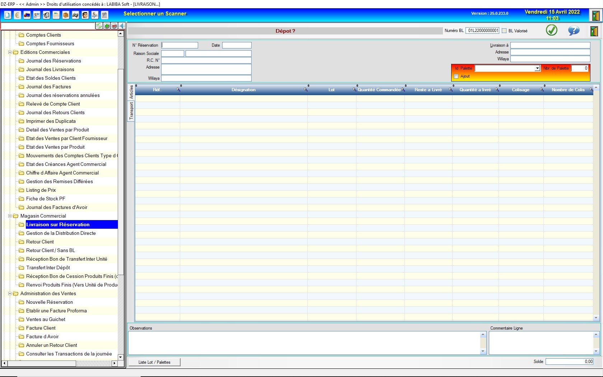Collapse the Editions Commerciales tree node
Image resolution: width=603 pixels, height=377 pixels.
10,52
